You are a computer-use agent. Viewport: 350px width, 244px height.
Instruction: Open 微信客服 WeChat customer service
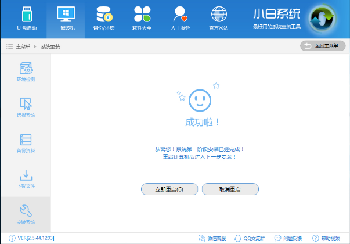[212, 238]
